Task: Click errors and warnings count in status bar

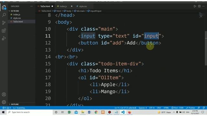Action: (6, 108)
